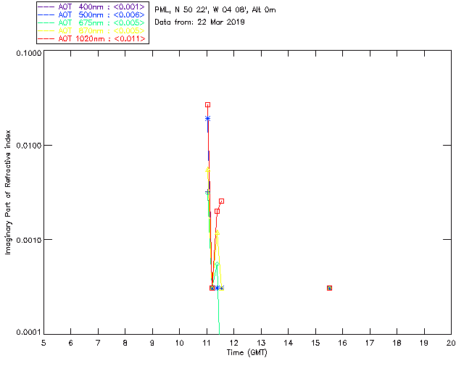Click the 'Time (GMT)' axis label
Image resolution: width=464 pixels, height=371 pixels.
tap(246, 353)
